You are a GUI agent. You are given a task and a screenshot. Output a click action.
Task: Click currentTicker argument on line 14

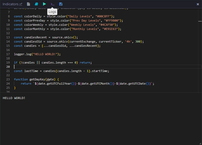(x=110, y=42)
